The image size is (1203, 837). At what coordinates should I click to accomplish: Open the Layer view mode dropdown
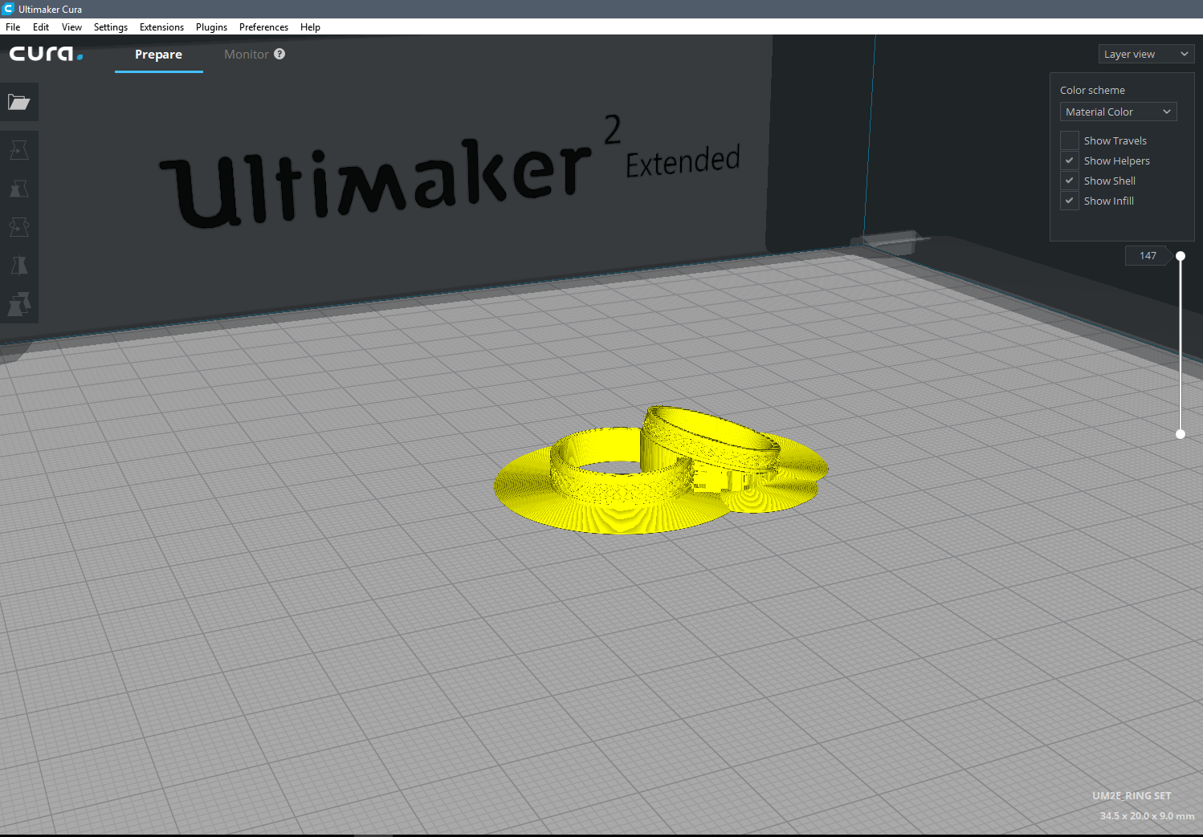tap(1146, 54)
